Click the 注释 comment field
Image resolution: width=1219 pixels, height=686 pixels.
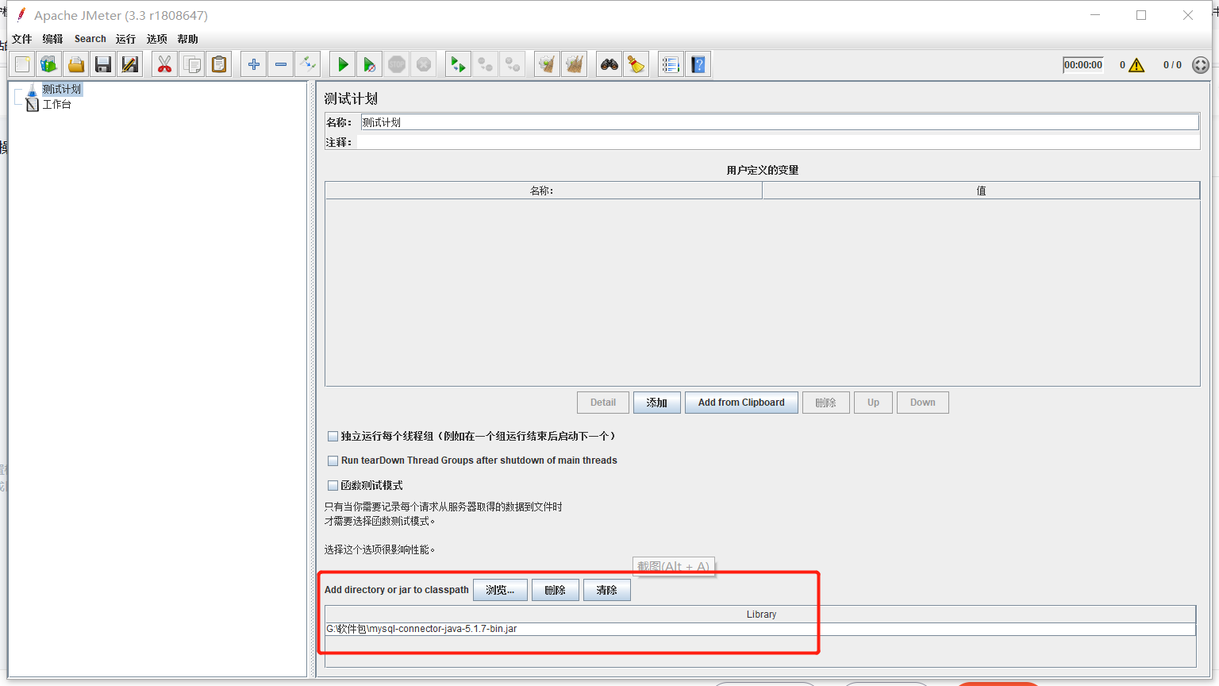tap(778, 142)
